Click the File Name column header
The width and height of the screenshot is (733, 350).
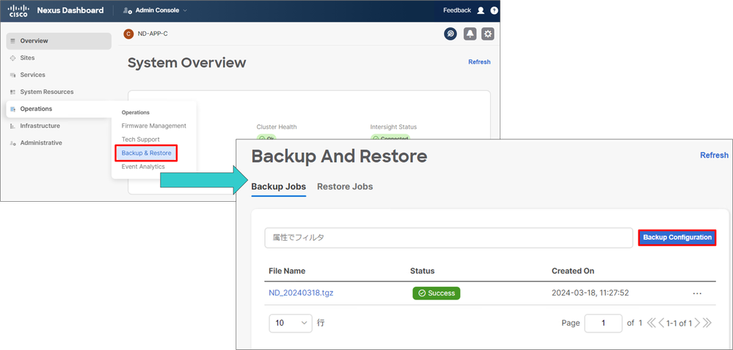[287, 271]
